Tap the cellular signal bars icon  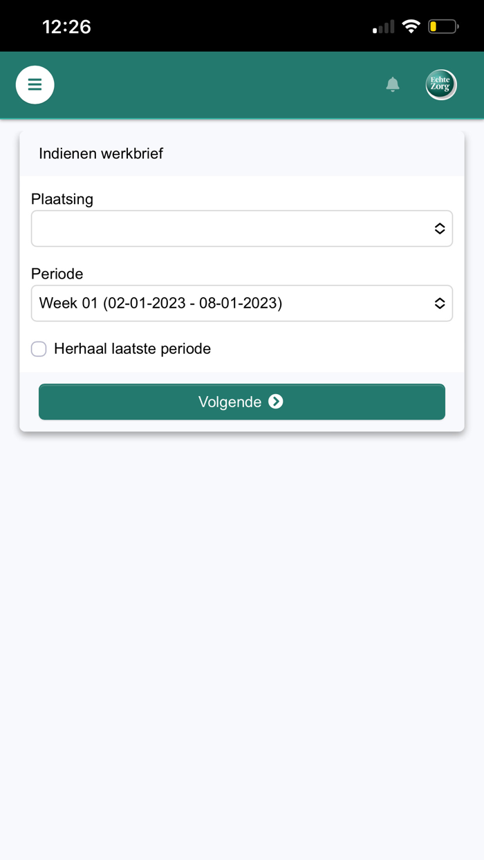click(383, 28)
